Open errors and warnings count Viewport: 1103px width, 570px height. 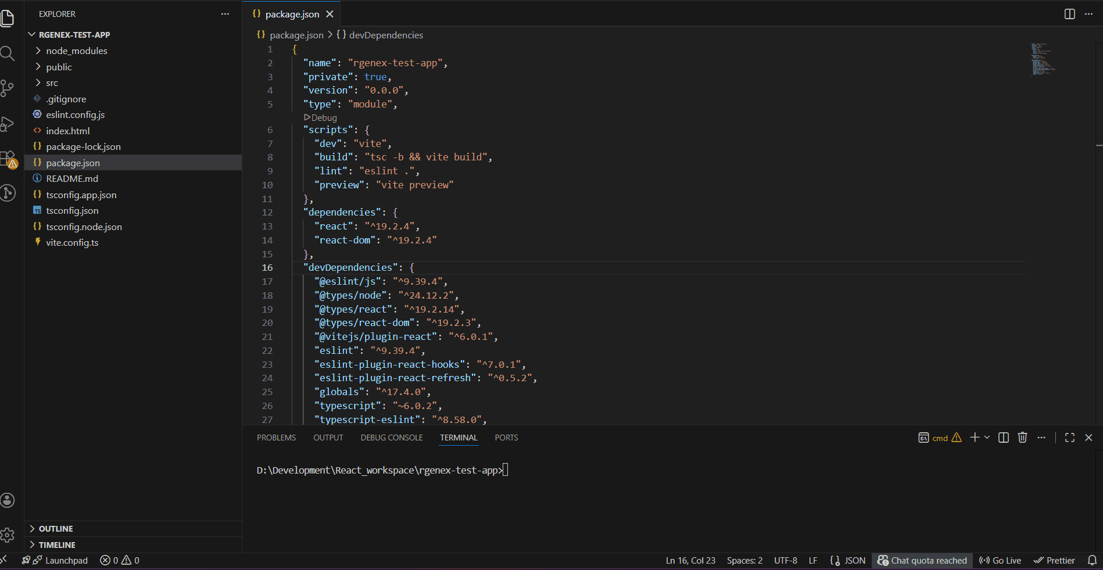pos(120,560)
